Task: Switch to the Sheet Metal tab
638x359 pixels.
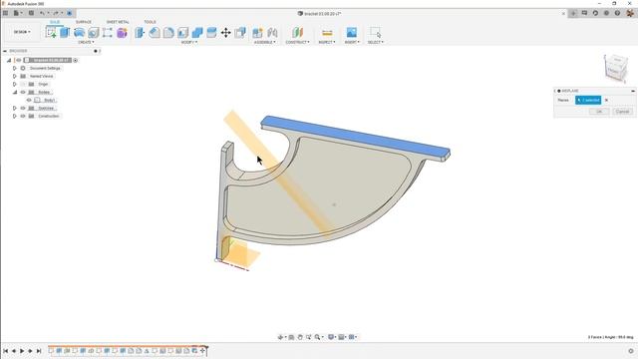Action: (x=118, y=22)
